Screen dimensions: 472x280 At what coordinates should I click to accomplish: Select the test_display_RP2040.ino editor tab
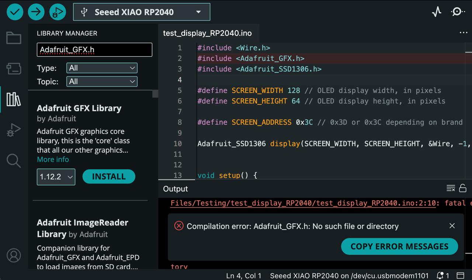click(207, 33)
